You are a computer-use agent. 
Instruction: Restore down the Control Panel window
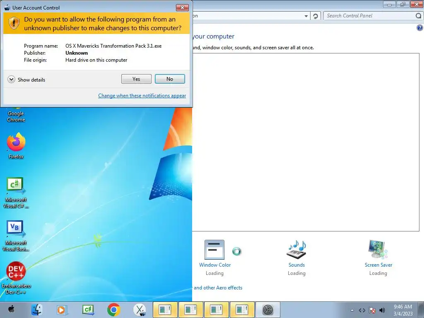point(403,4)
